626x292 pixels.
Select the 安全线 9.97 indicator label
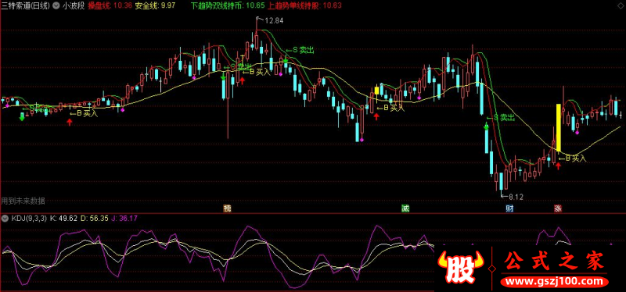tap(155, 6)
